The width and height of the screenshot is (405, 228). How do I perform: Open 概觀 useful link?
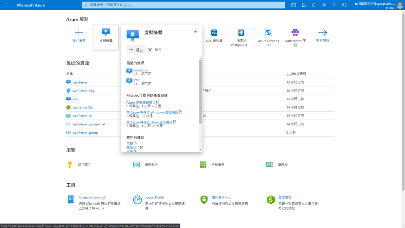click(x=130, y=143)
